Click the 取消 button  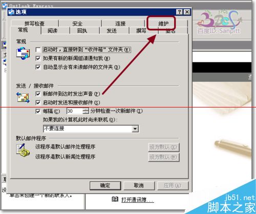pyautogui.click(x=139, y=186)
